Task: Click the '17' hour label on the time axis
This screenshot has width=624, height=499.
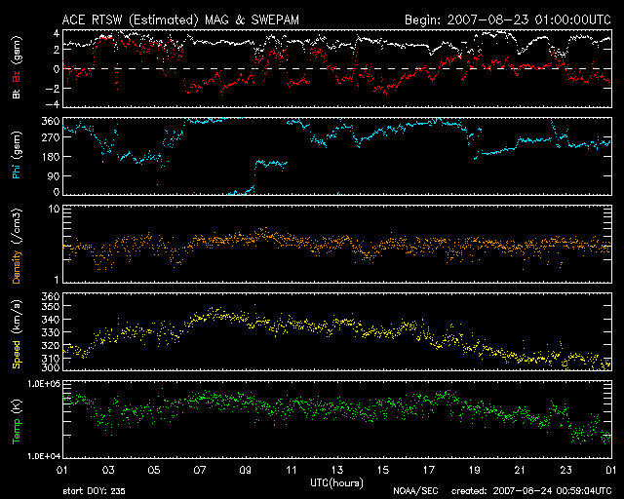Action: 429,470
